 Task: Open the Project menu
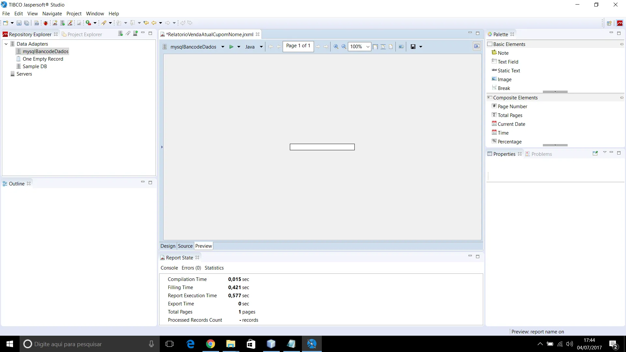74,14
